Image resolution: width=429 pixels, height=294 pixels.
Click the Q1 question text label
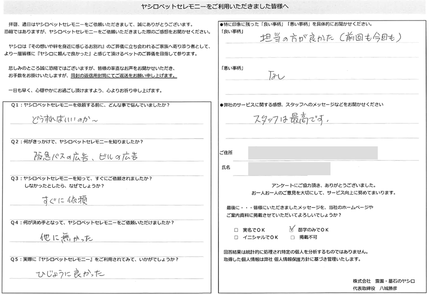89,105
